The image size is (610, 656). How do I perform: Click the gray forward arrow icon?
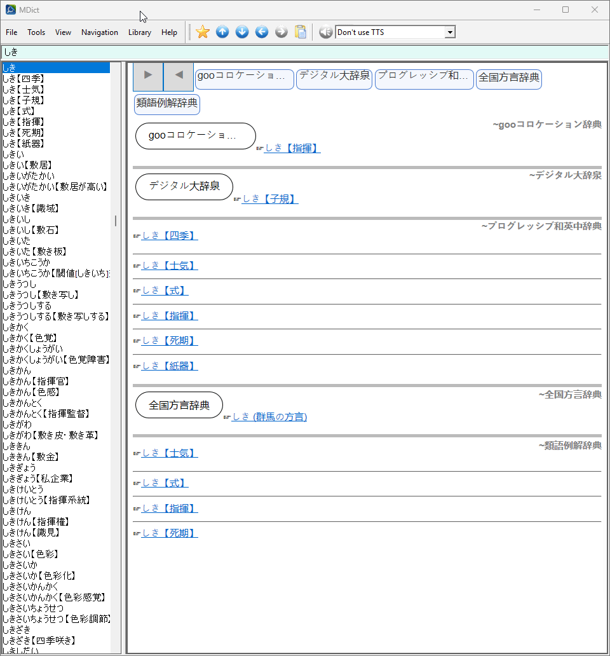pos(281,32)
